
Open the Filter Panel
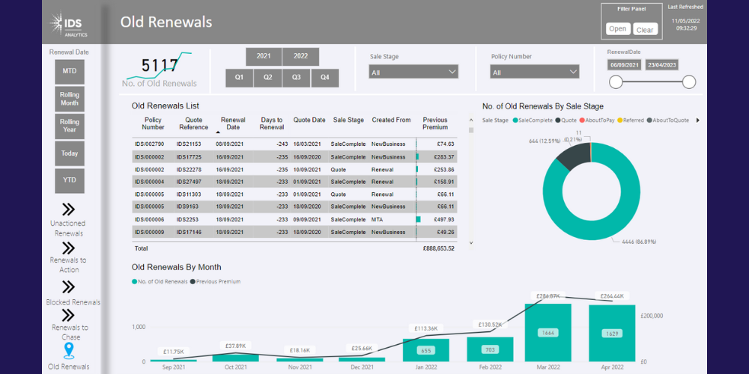[618, 29]
